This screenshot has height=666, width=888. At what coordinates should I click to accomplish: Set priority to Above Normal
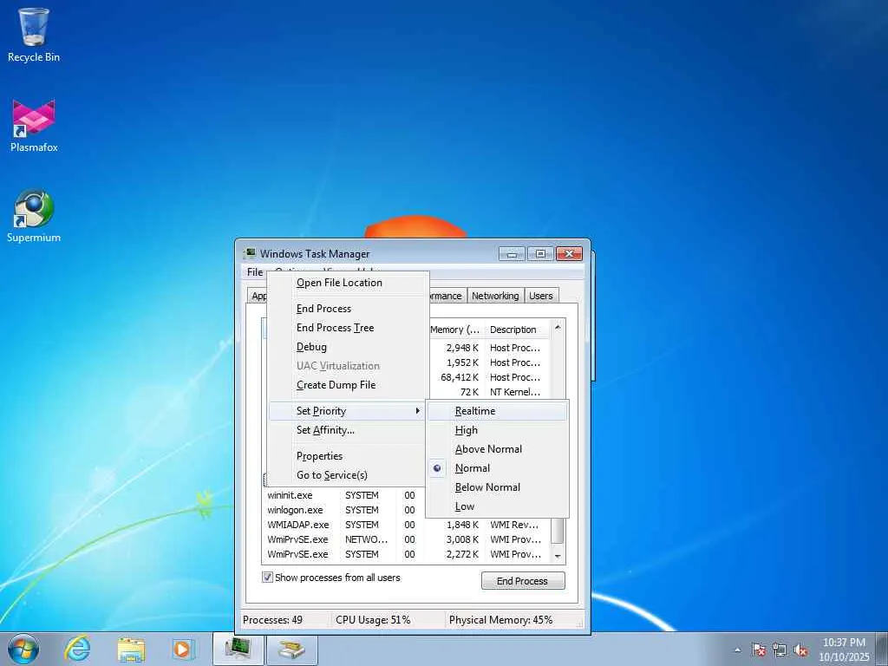(497, 449)
